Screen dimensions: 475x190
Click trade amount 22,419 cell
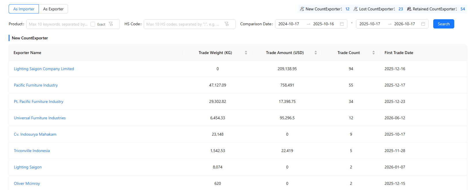287,151
